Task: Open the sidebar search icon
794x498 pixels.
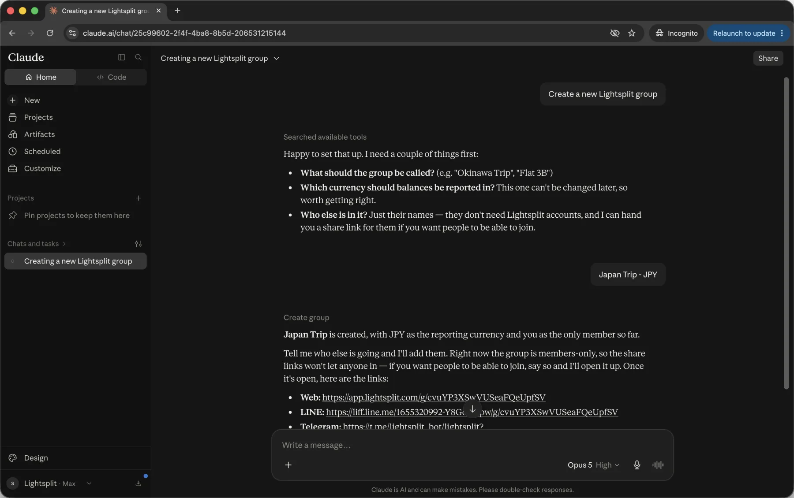Action: click(138, 57)
